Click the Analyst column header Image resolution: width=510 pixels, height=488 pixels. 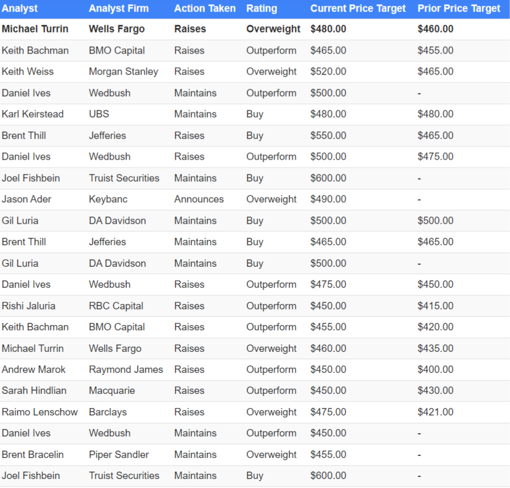[x=20, y=8]
